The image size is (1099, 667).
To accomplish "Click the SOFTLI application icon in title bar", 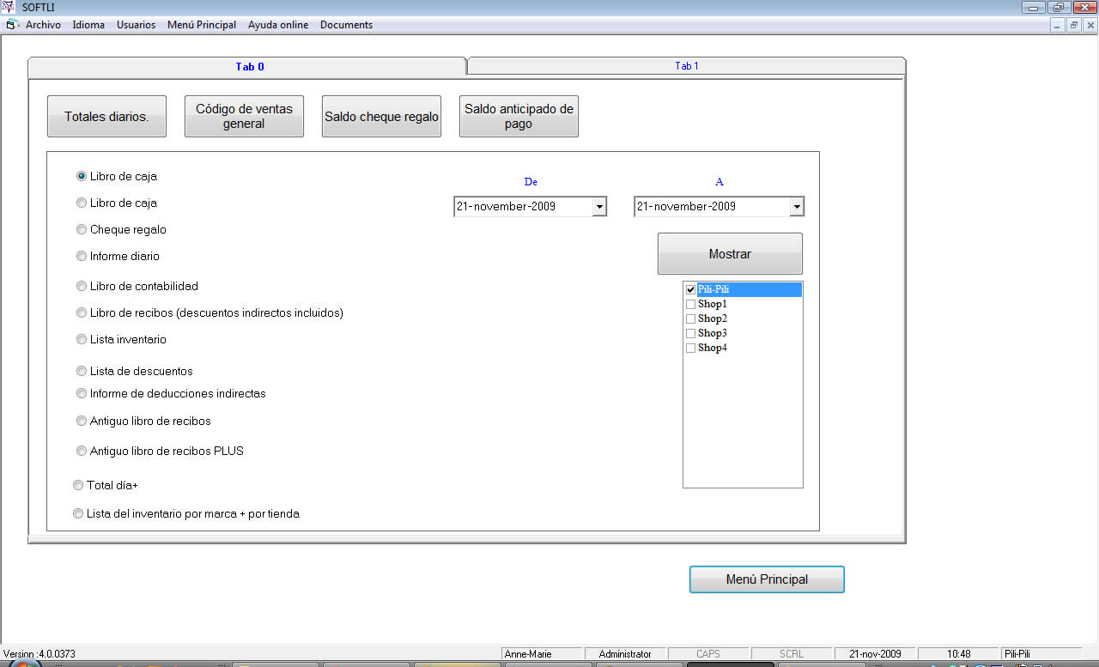I will pos(9,7).
